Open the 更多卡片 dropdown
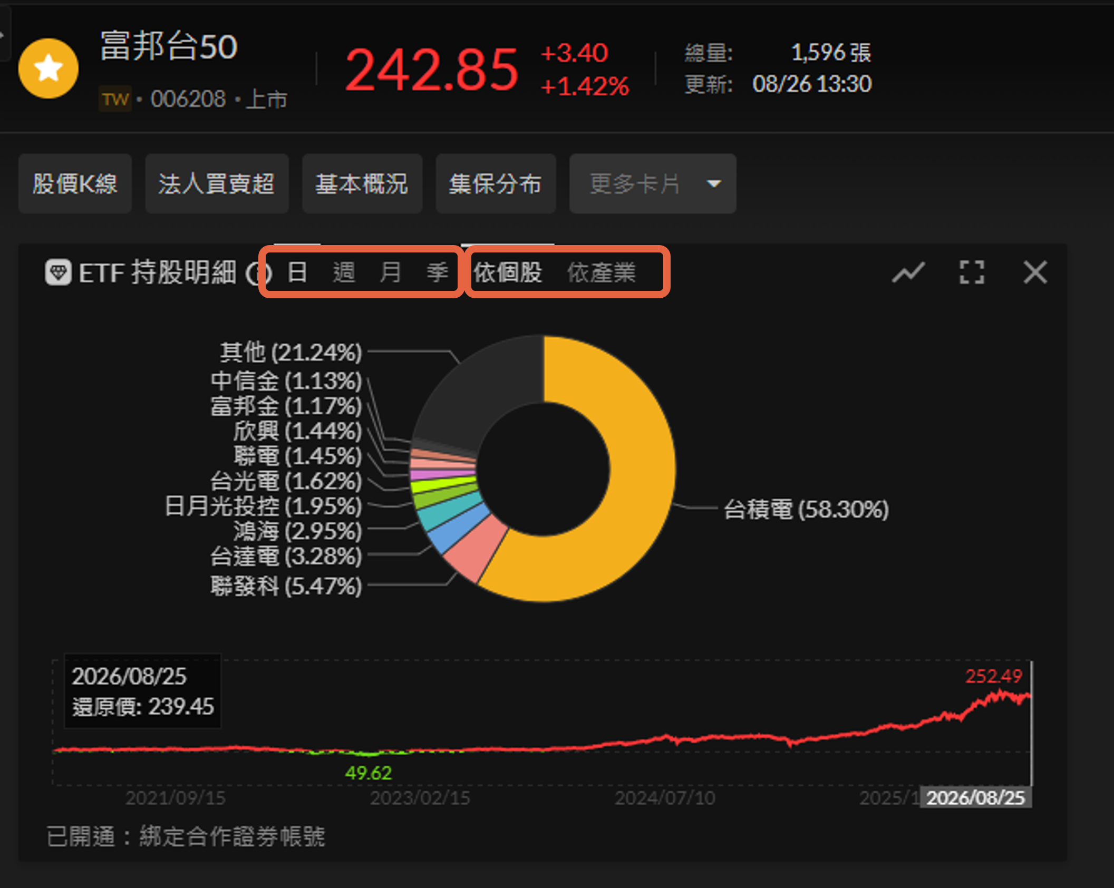This screenshot has height=888, width=1114. pyautogui.click(x=653, y=184)
